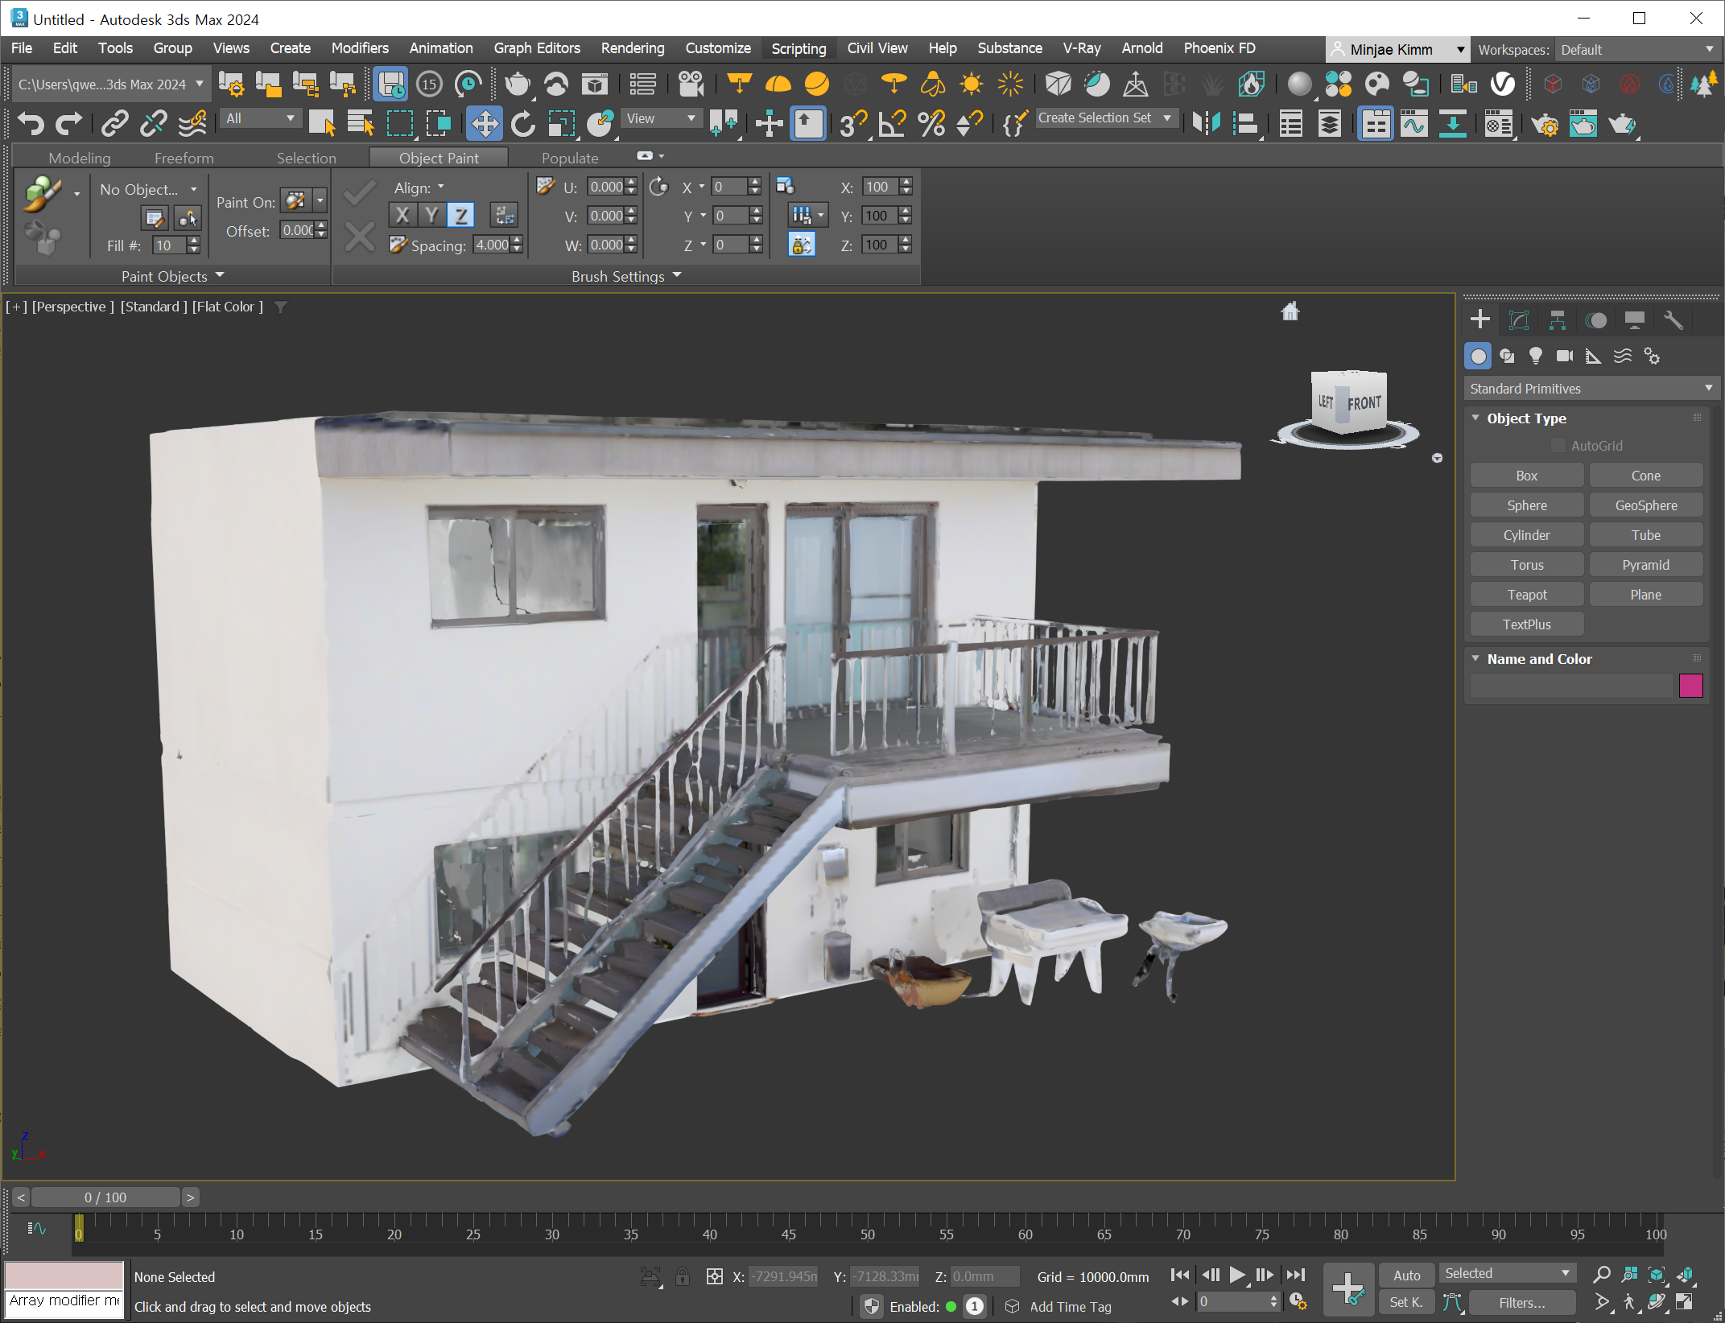Open the magenta object color swatch
Screen dimensions: 1725x1323
(x=1690, y=686)
